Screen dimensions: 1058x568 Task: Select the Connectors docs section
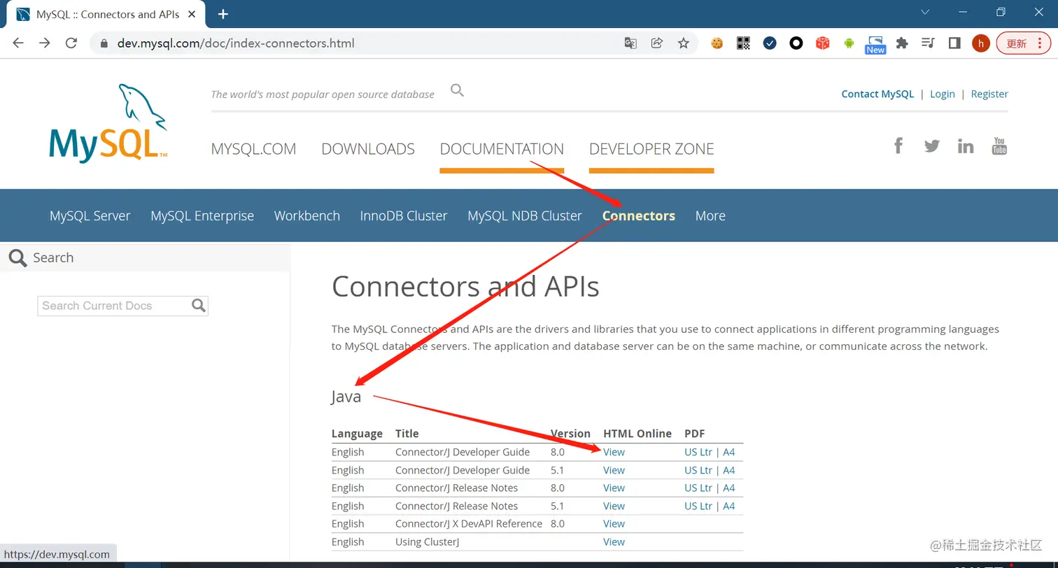639,215
